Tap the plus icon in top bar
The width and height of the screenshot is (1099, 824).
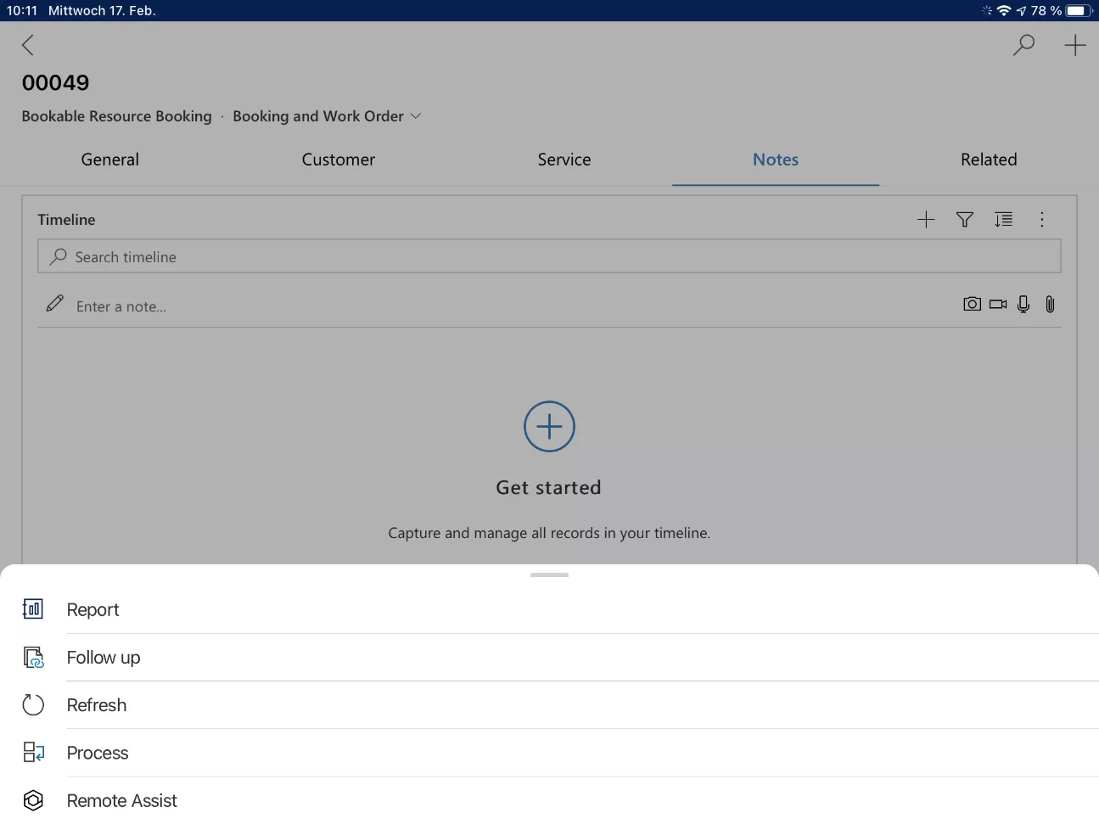pos(1074,45)
